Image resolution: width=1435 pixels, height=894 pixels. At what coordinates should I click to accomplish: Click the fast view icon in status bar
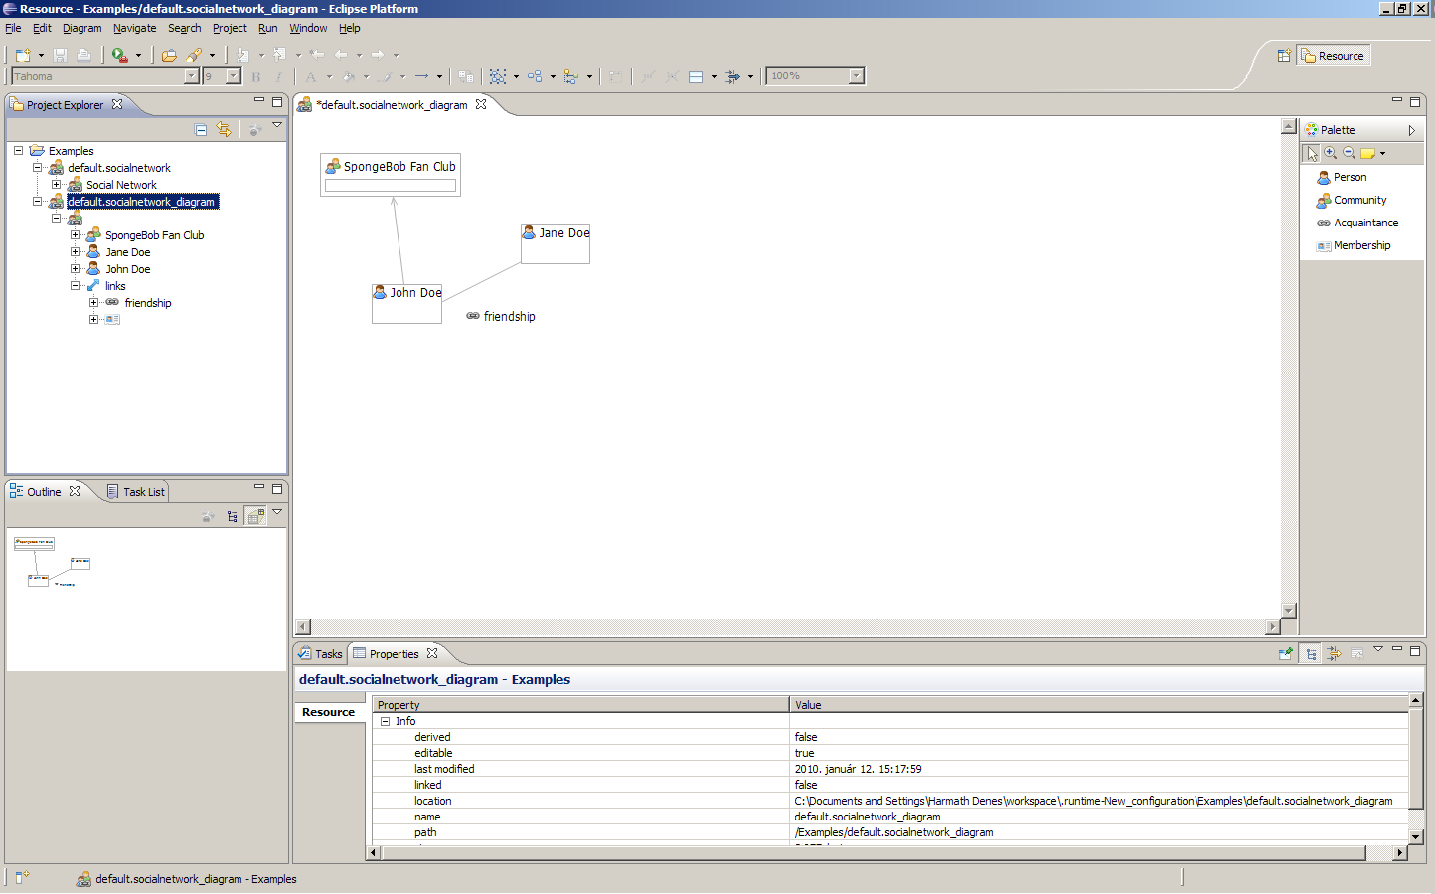[x=22, y=877]
